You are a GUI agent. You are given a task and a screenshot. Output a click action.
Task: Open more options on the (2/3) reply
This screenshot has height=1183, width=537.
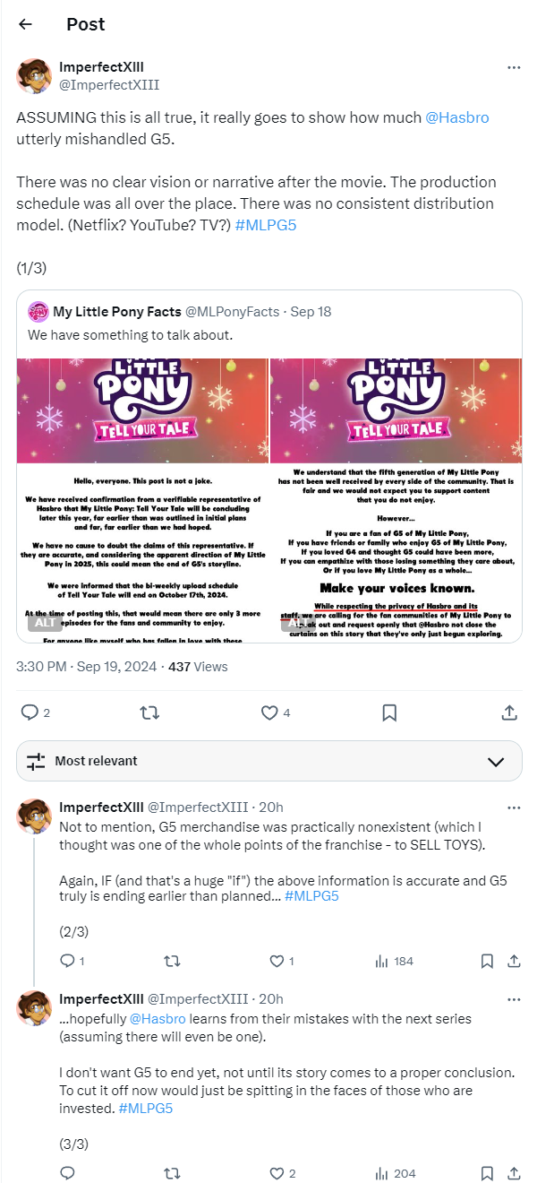point(513,807)
